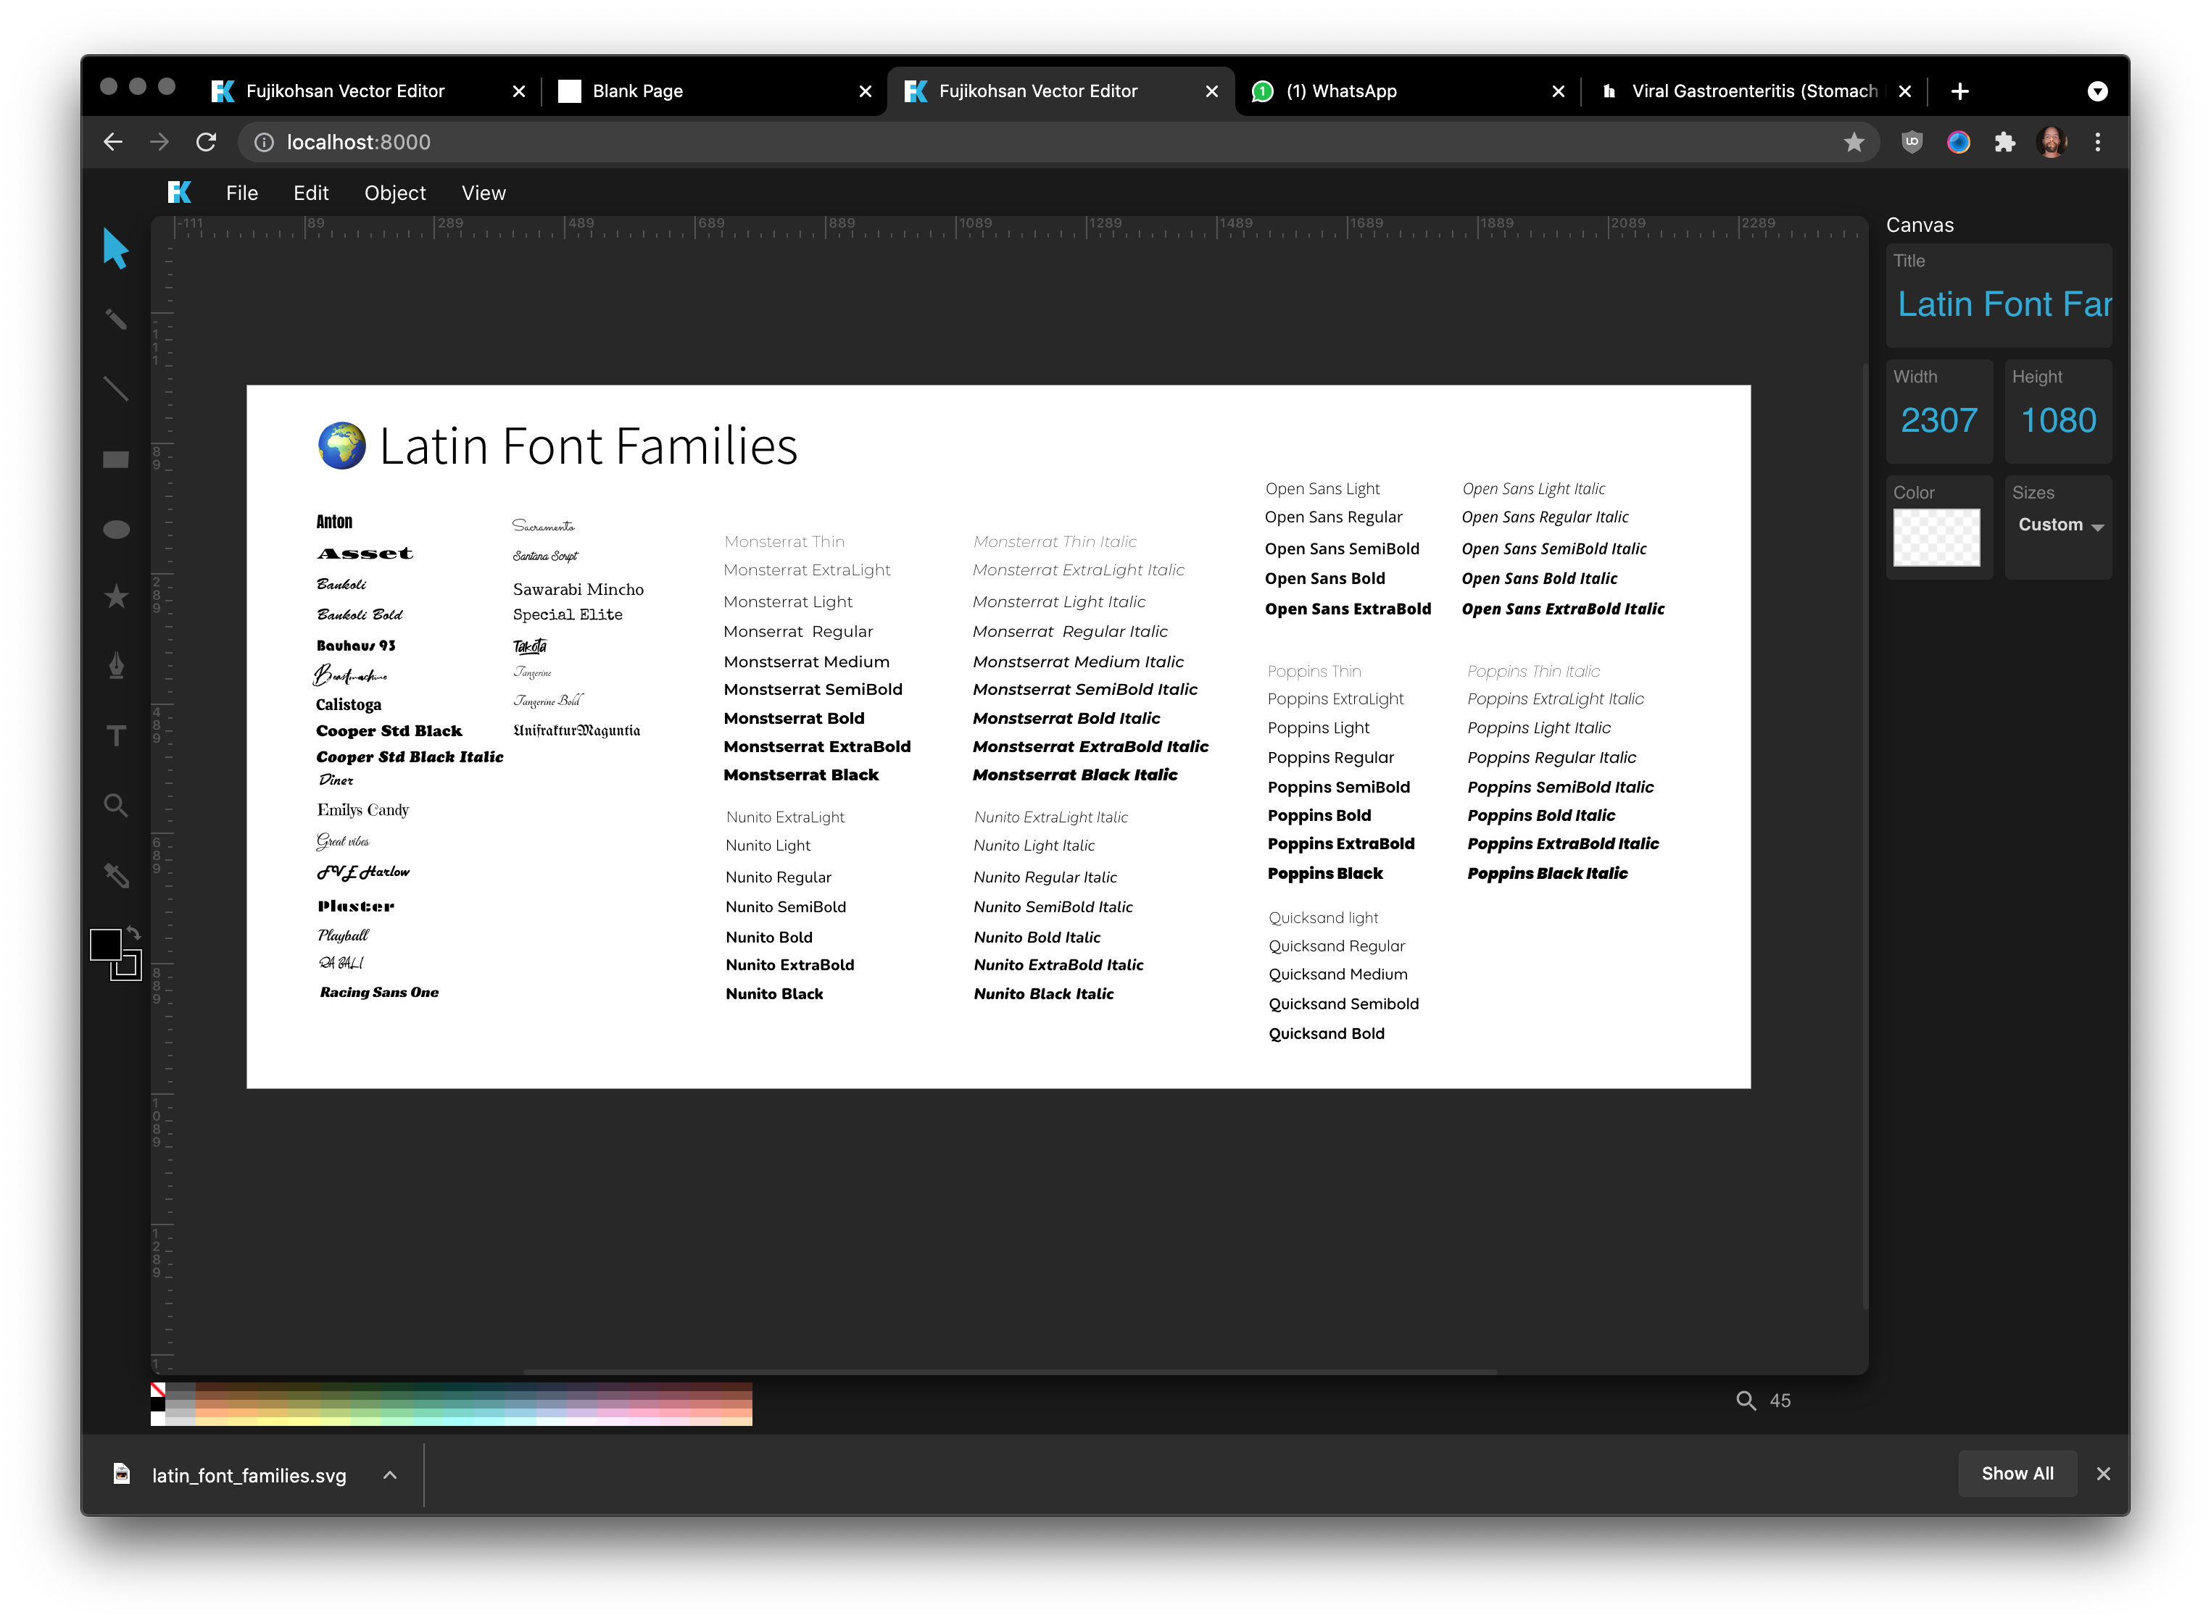Expand the download item options chevron
The height and width of the screenshot is (1623, 2211).
(390, 1474)
